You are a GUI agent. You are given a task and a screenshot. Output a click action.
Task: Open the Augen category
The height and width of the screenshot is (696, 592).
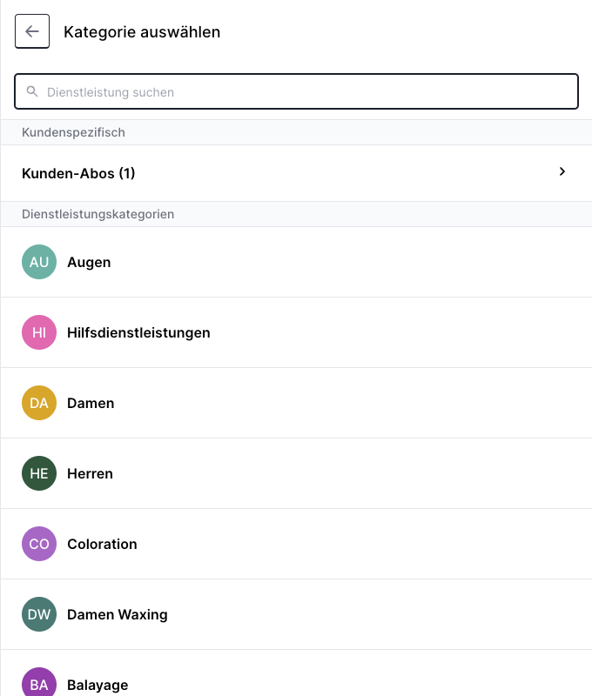(296, 262)
